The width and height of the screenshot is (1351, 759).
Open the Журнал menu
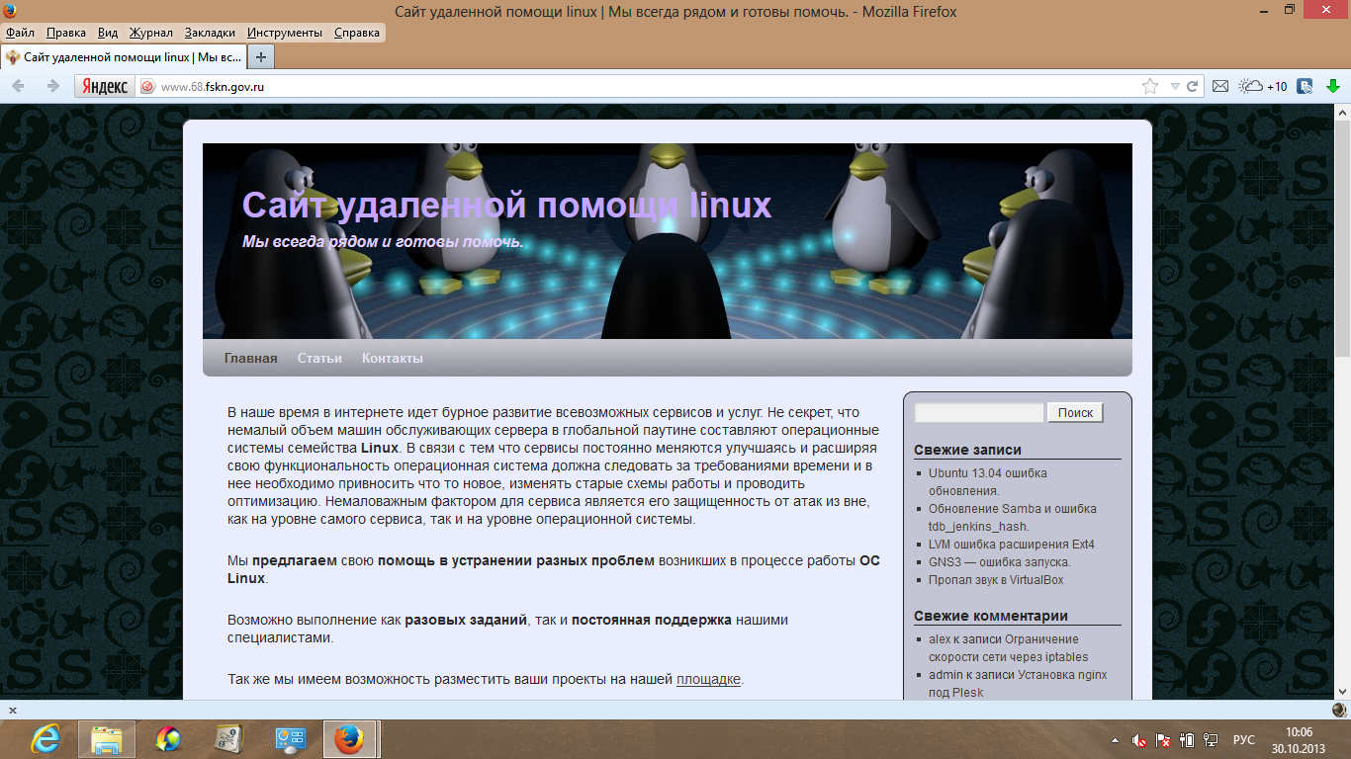(150, 32)
